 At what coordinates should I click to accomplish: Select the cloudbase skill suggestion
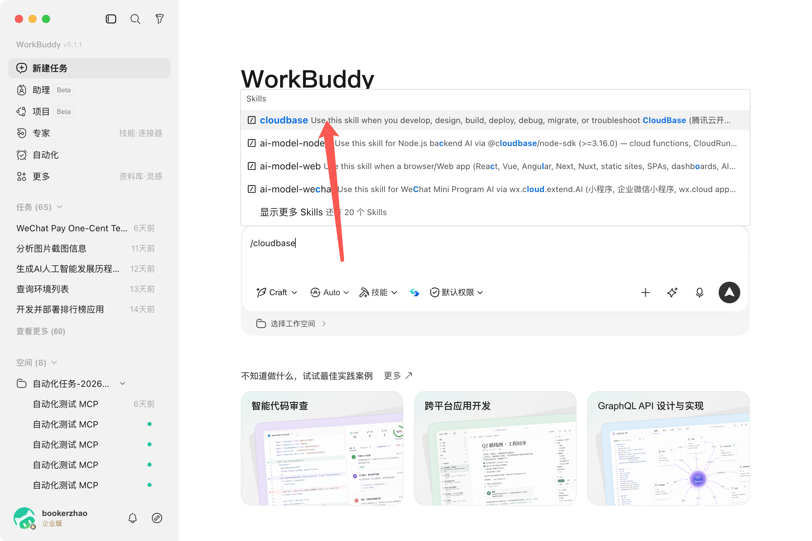point(495,120)
